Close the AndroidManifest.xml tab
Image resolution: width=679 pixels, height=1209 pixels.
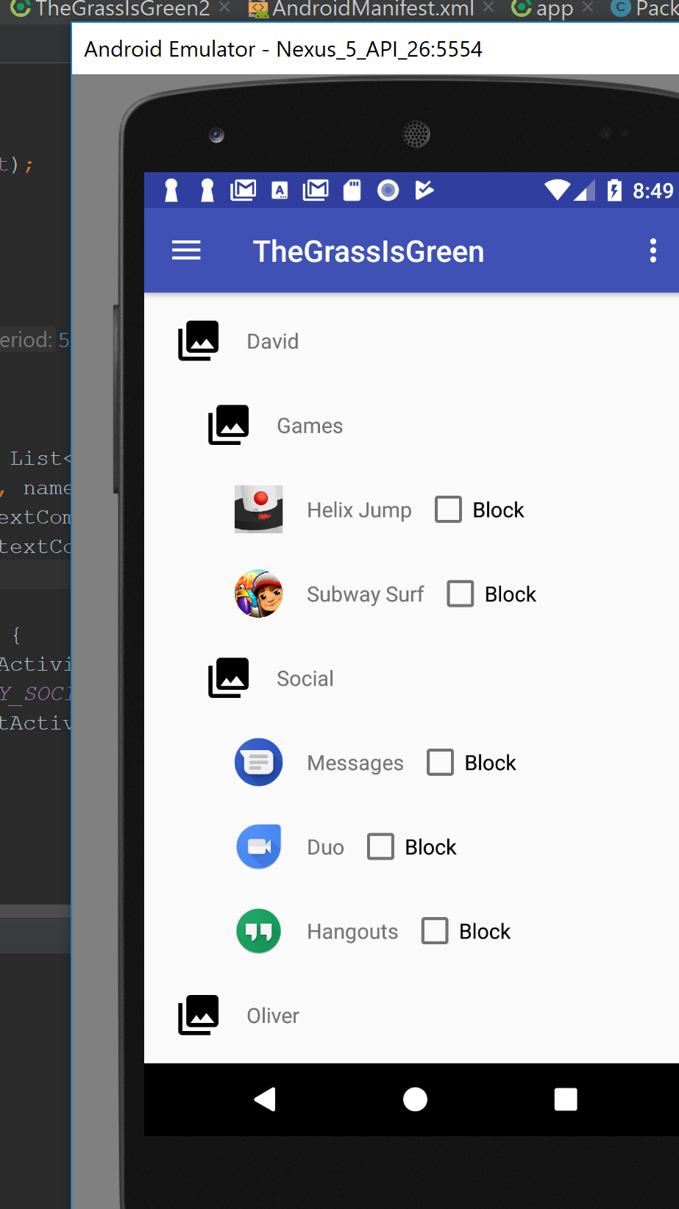[488, 7]
